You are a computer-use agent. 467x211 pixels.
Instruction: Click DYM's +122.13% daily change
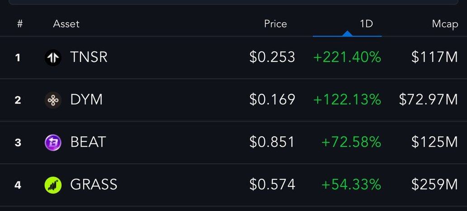click(347, 100)
